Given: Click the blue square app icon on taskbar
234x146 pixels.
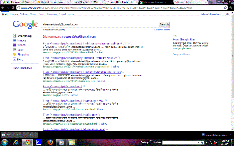Looking at the screenshot, I should (x=39, y=142).
